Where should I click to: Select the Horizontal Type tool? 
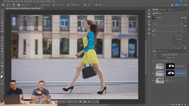[2, 57]
